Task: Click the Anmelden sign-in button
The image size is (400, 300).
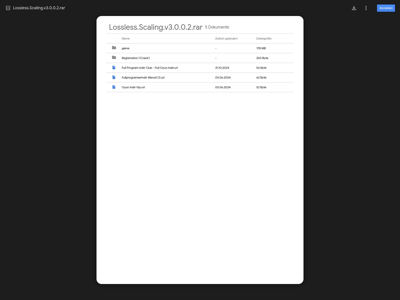Action: [x=386, y=8]
